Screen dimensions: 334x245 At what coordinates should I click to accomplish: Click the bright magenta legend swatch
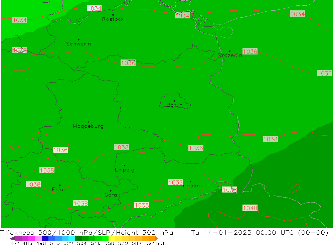click(x=32, y=238)
